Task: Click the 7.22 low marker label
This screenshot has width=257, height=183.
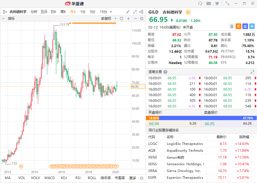Action: [14, 163]
